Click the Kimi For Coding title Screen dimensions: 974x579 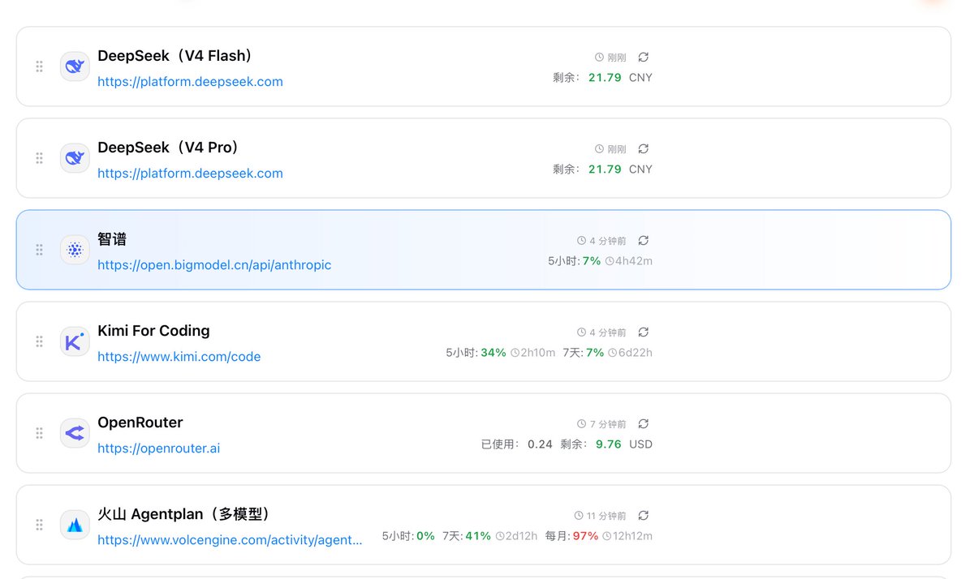tap(153, 331)
